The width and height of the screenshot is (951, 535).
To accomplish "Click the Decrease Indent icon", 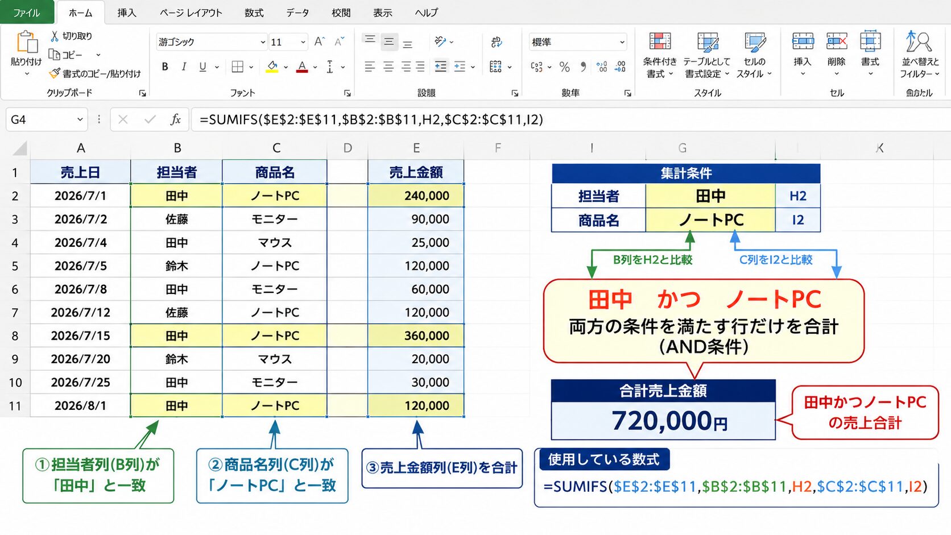I will [441, 67].
